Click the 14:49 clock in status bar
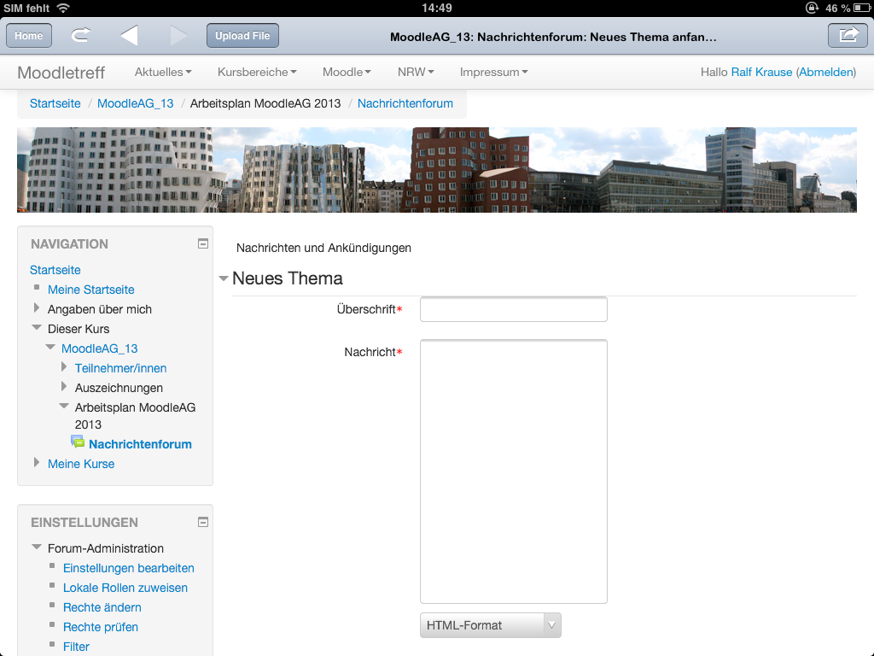The height and width of the screenshot is (656, 874). (437, 8)
